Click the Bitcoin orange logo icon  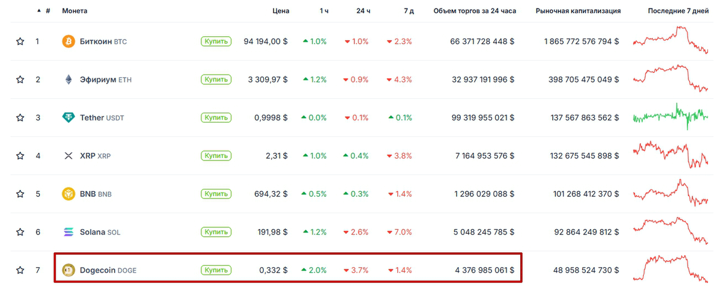(x=69, y=41)
